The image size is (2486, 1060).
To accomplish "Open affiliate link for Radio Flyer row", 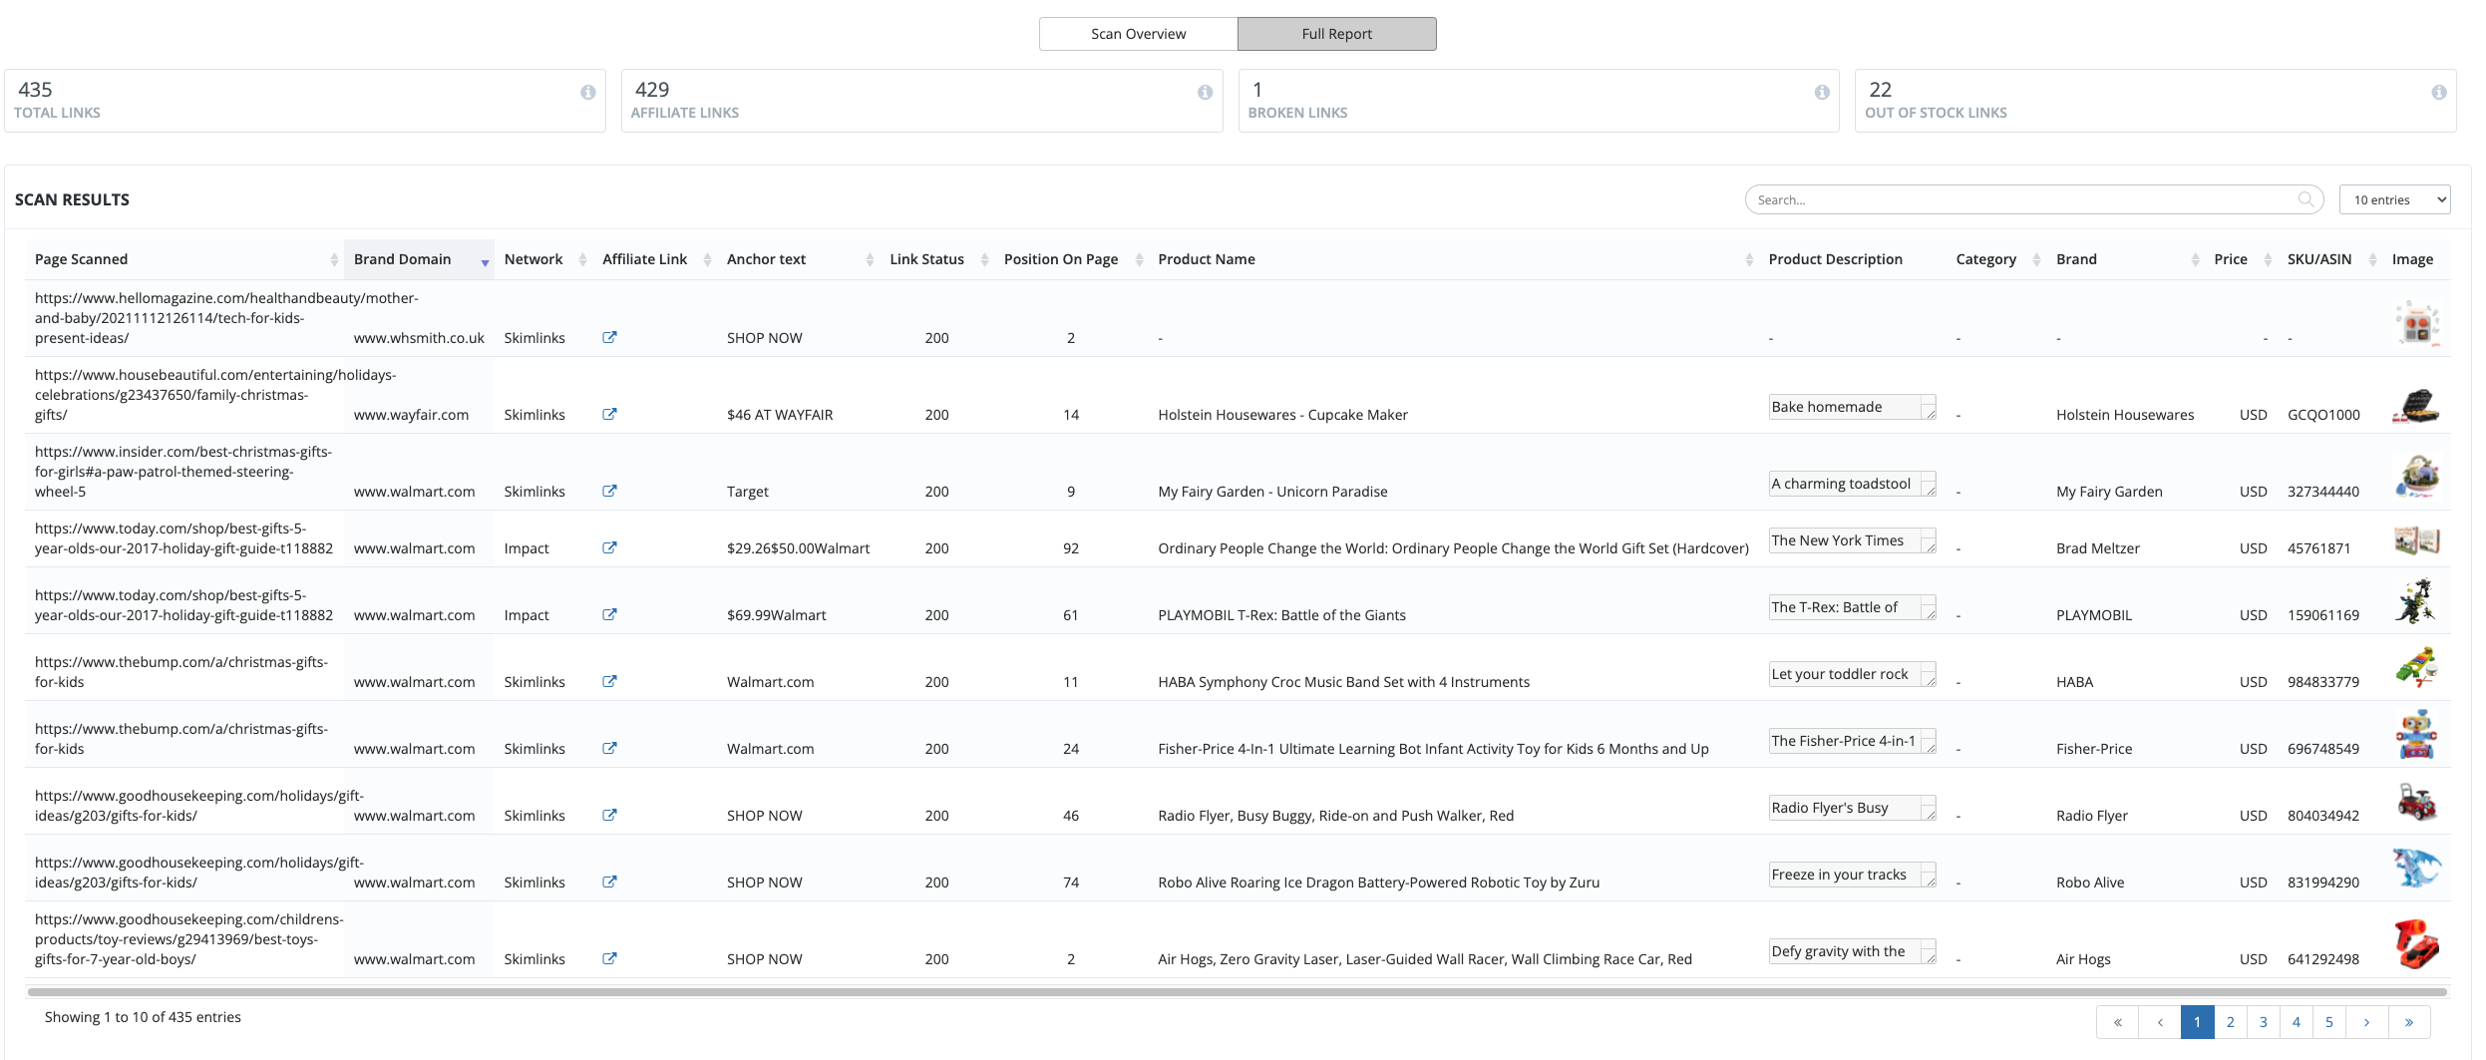I will 609,815.
